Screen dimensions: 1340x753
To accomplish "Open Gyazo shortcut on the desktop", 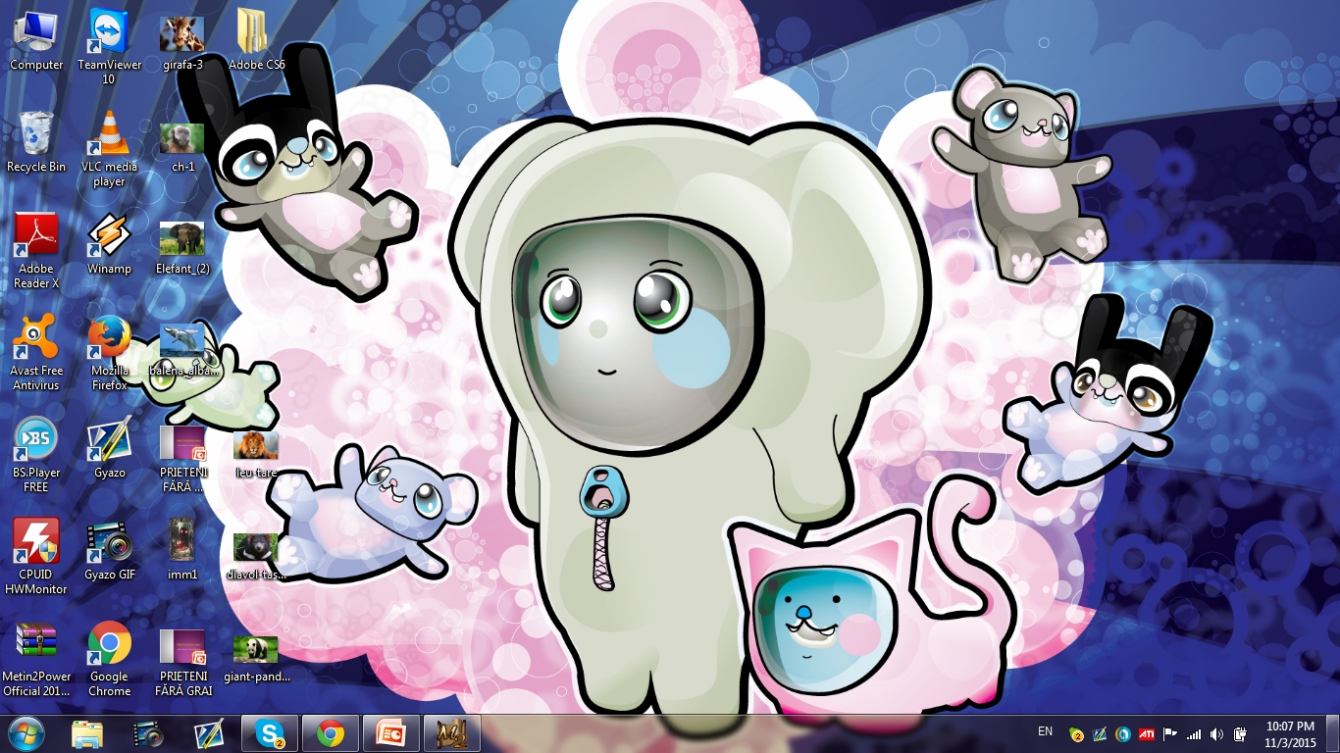I will (109, 448).
